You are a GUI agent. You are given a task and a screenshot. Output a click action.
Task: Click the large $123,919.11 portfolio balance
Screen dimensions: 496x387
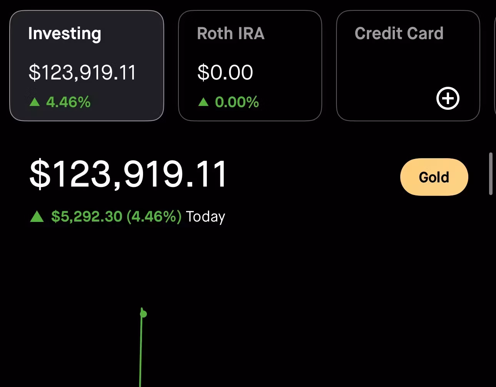(128, 174)
